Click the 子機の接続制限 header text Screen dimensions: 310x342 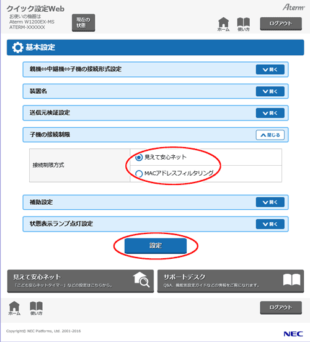coord(50,135)
